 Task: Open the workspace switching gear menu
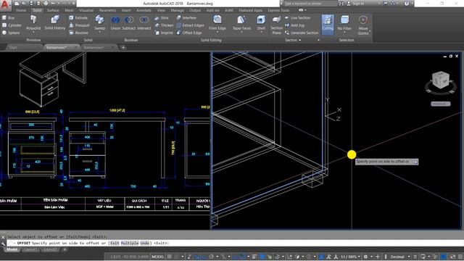365,257
